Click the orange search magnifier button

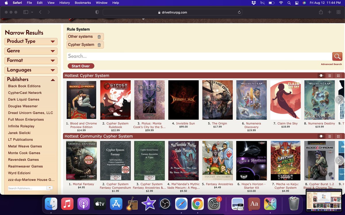coord(337,56)
